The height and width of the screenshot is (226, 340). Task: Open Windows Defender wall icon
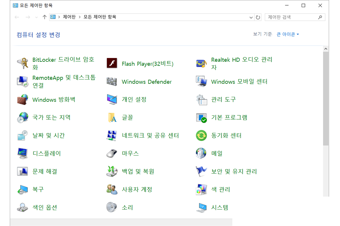[112, 82]
